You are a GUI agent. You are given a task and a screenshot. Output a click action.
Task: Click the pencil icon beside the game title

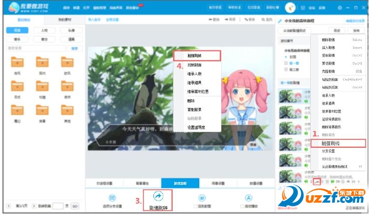pyautogui.click(x=280, y=21)
